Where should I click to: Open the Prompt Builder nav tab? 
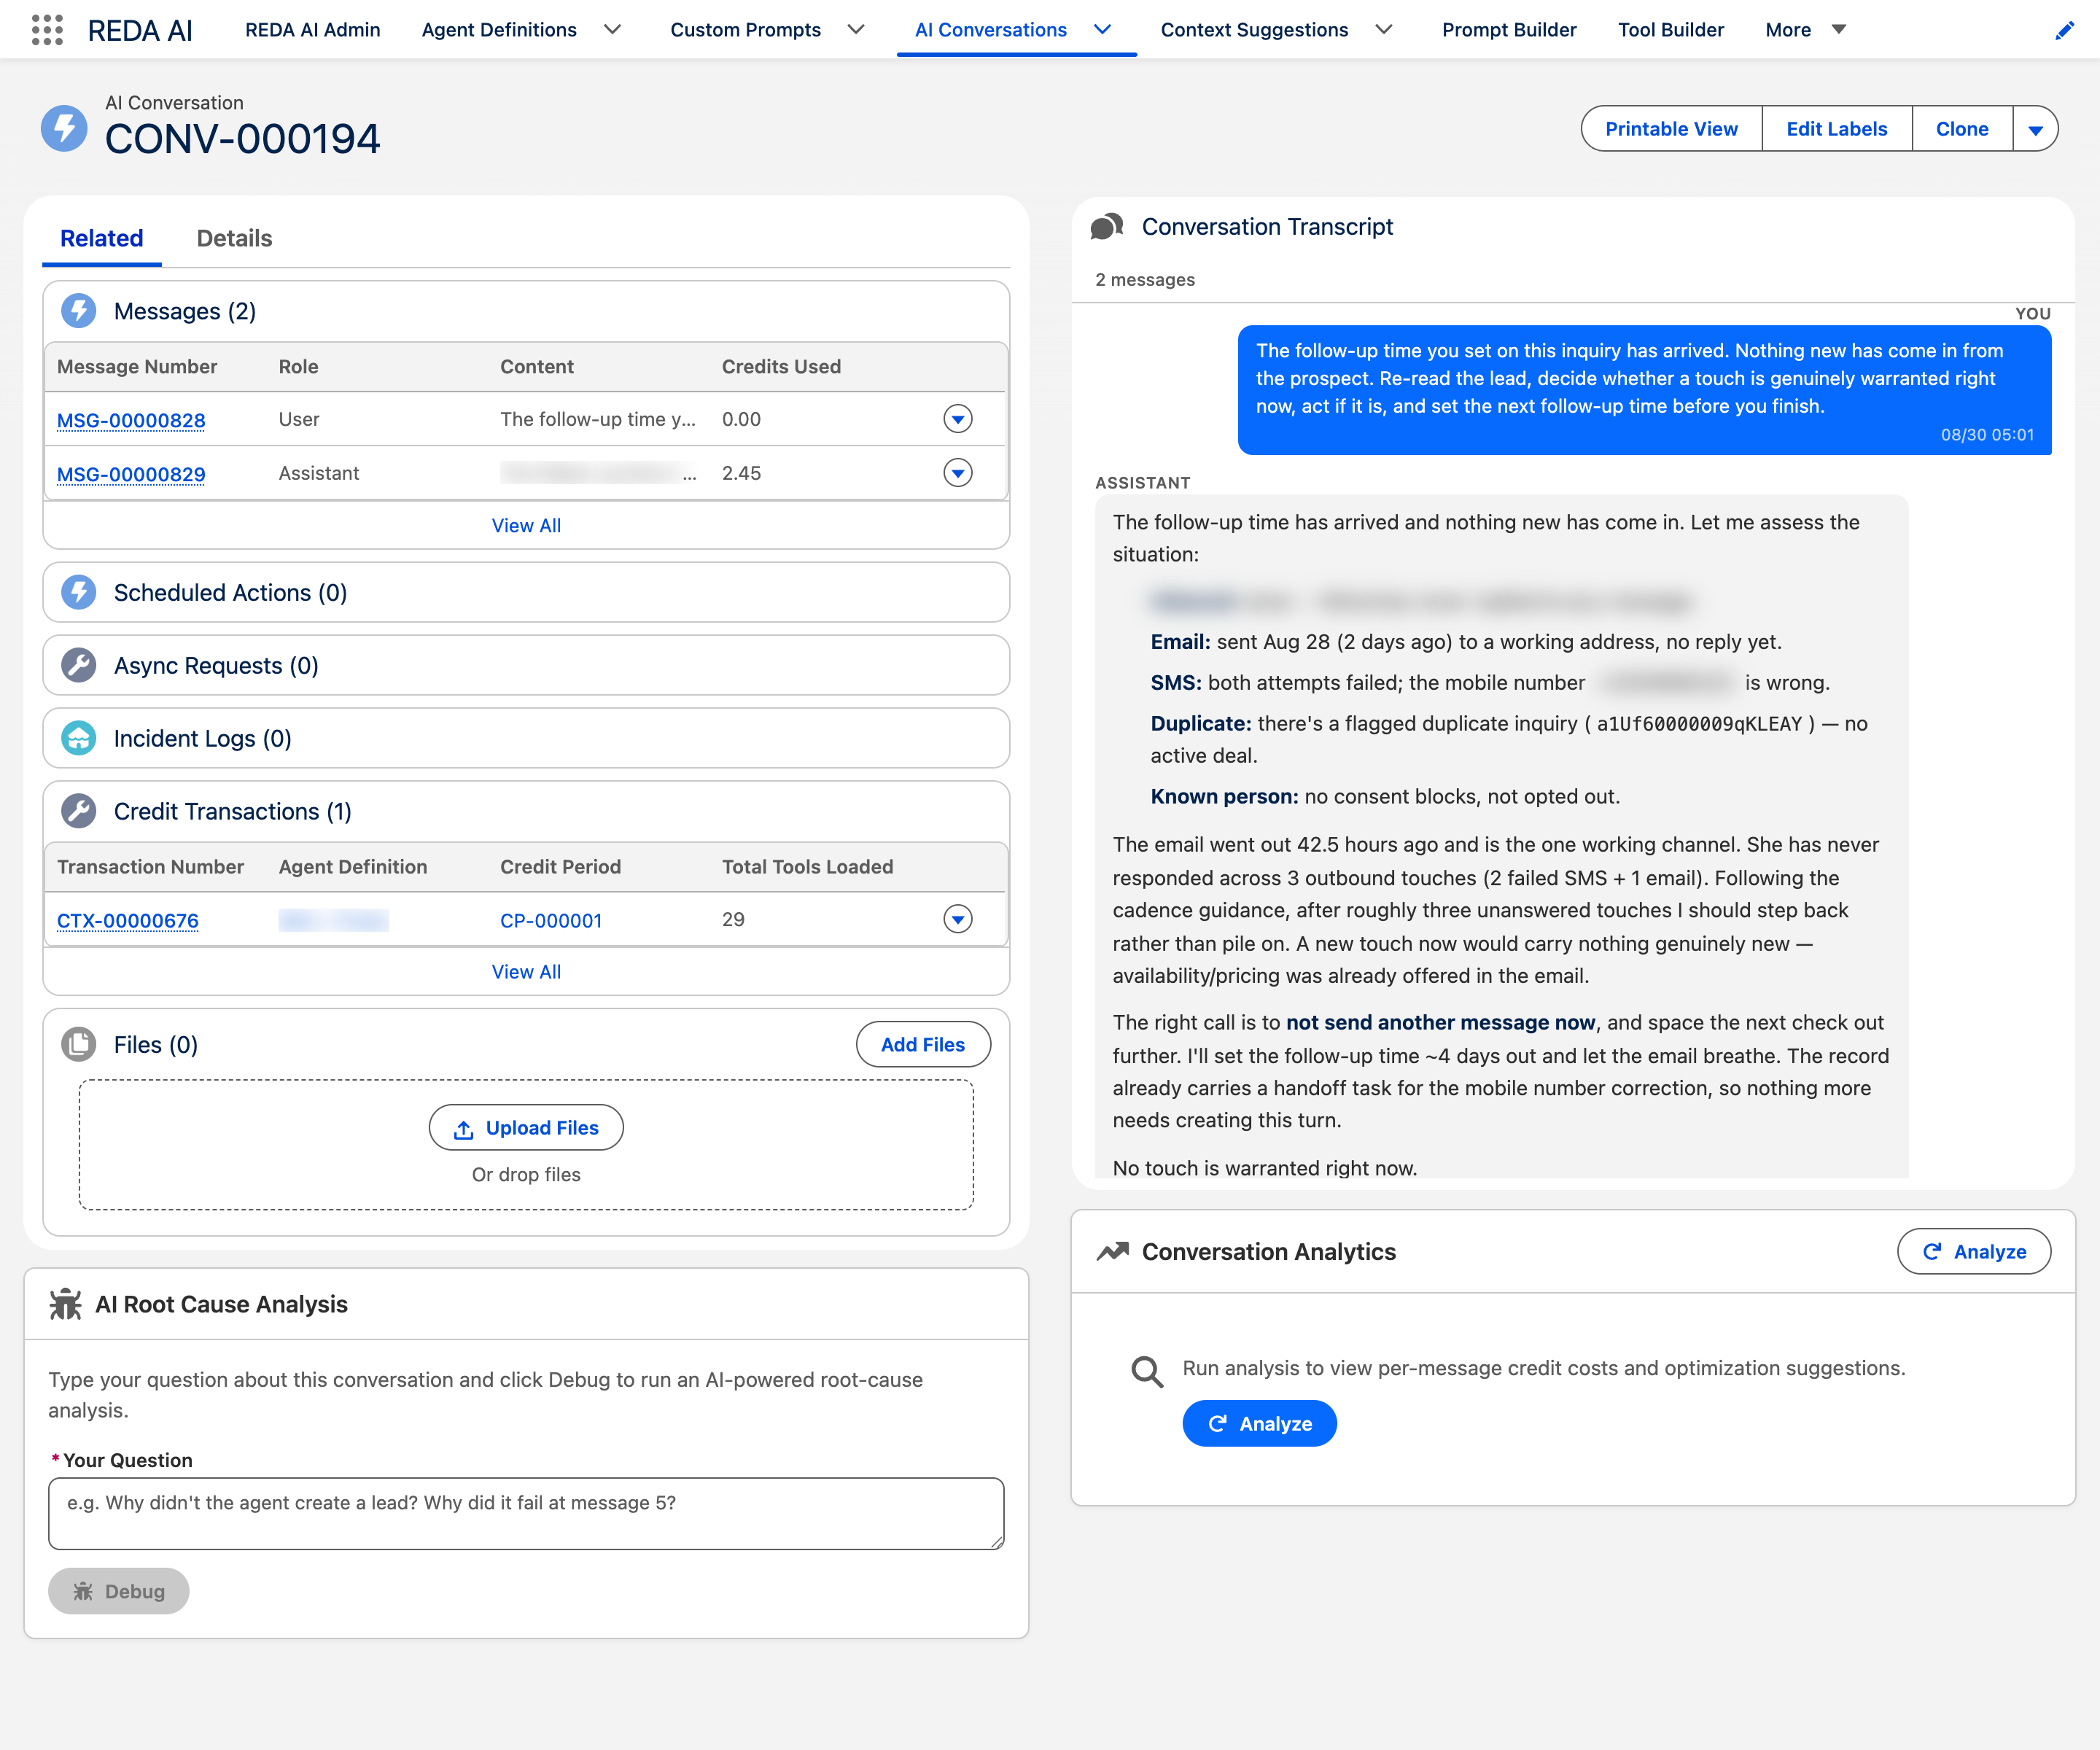(x=1509, y=30)
